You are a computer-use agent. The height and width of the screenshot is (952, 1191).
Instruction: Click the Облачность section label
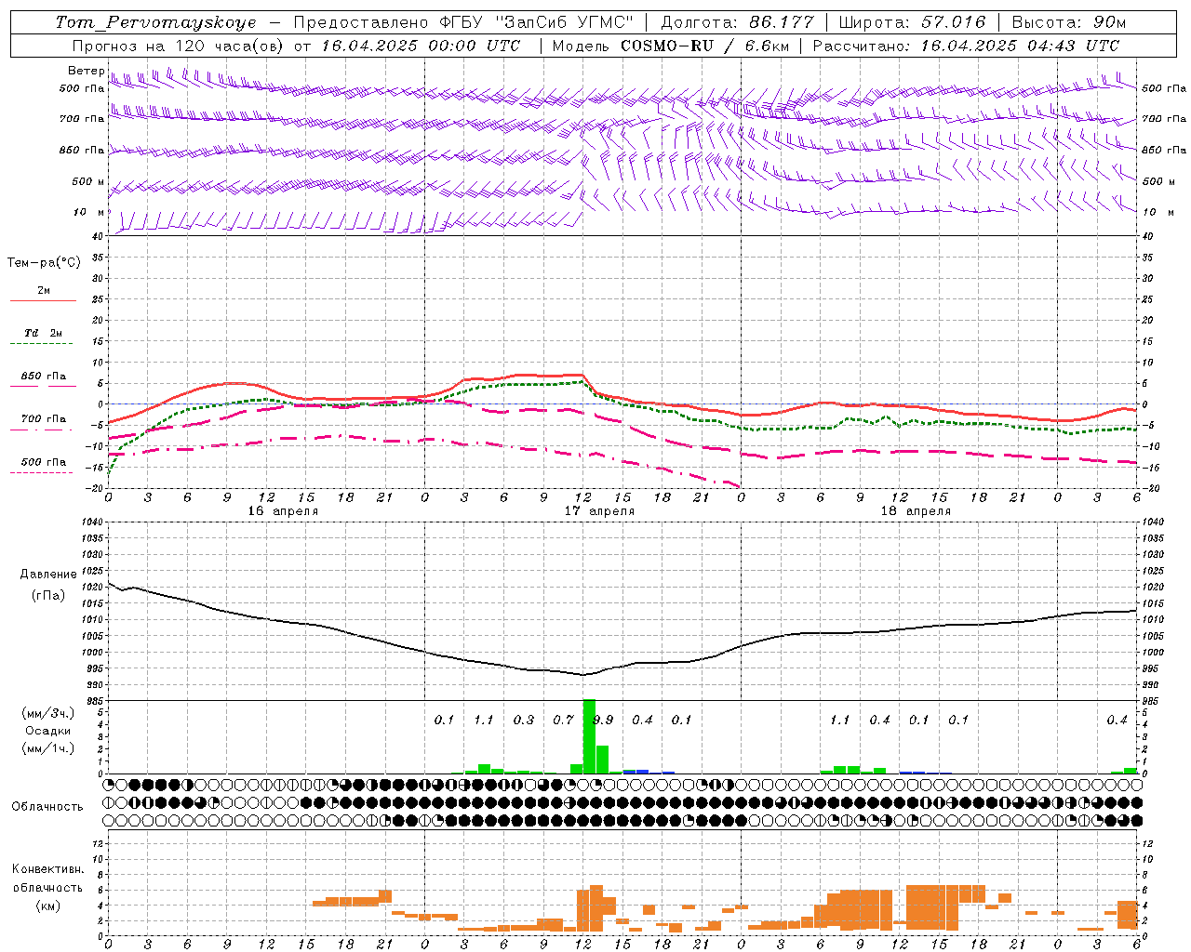tap(47, 807)
